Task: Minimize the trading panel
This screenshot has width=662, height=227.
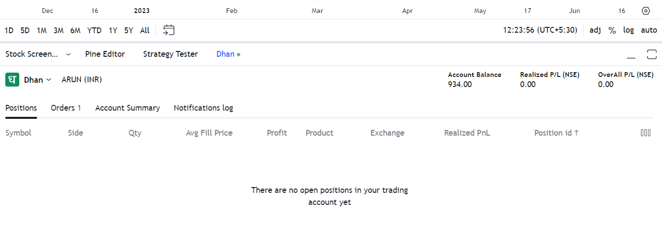Action: coord(631,55)
